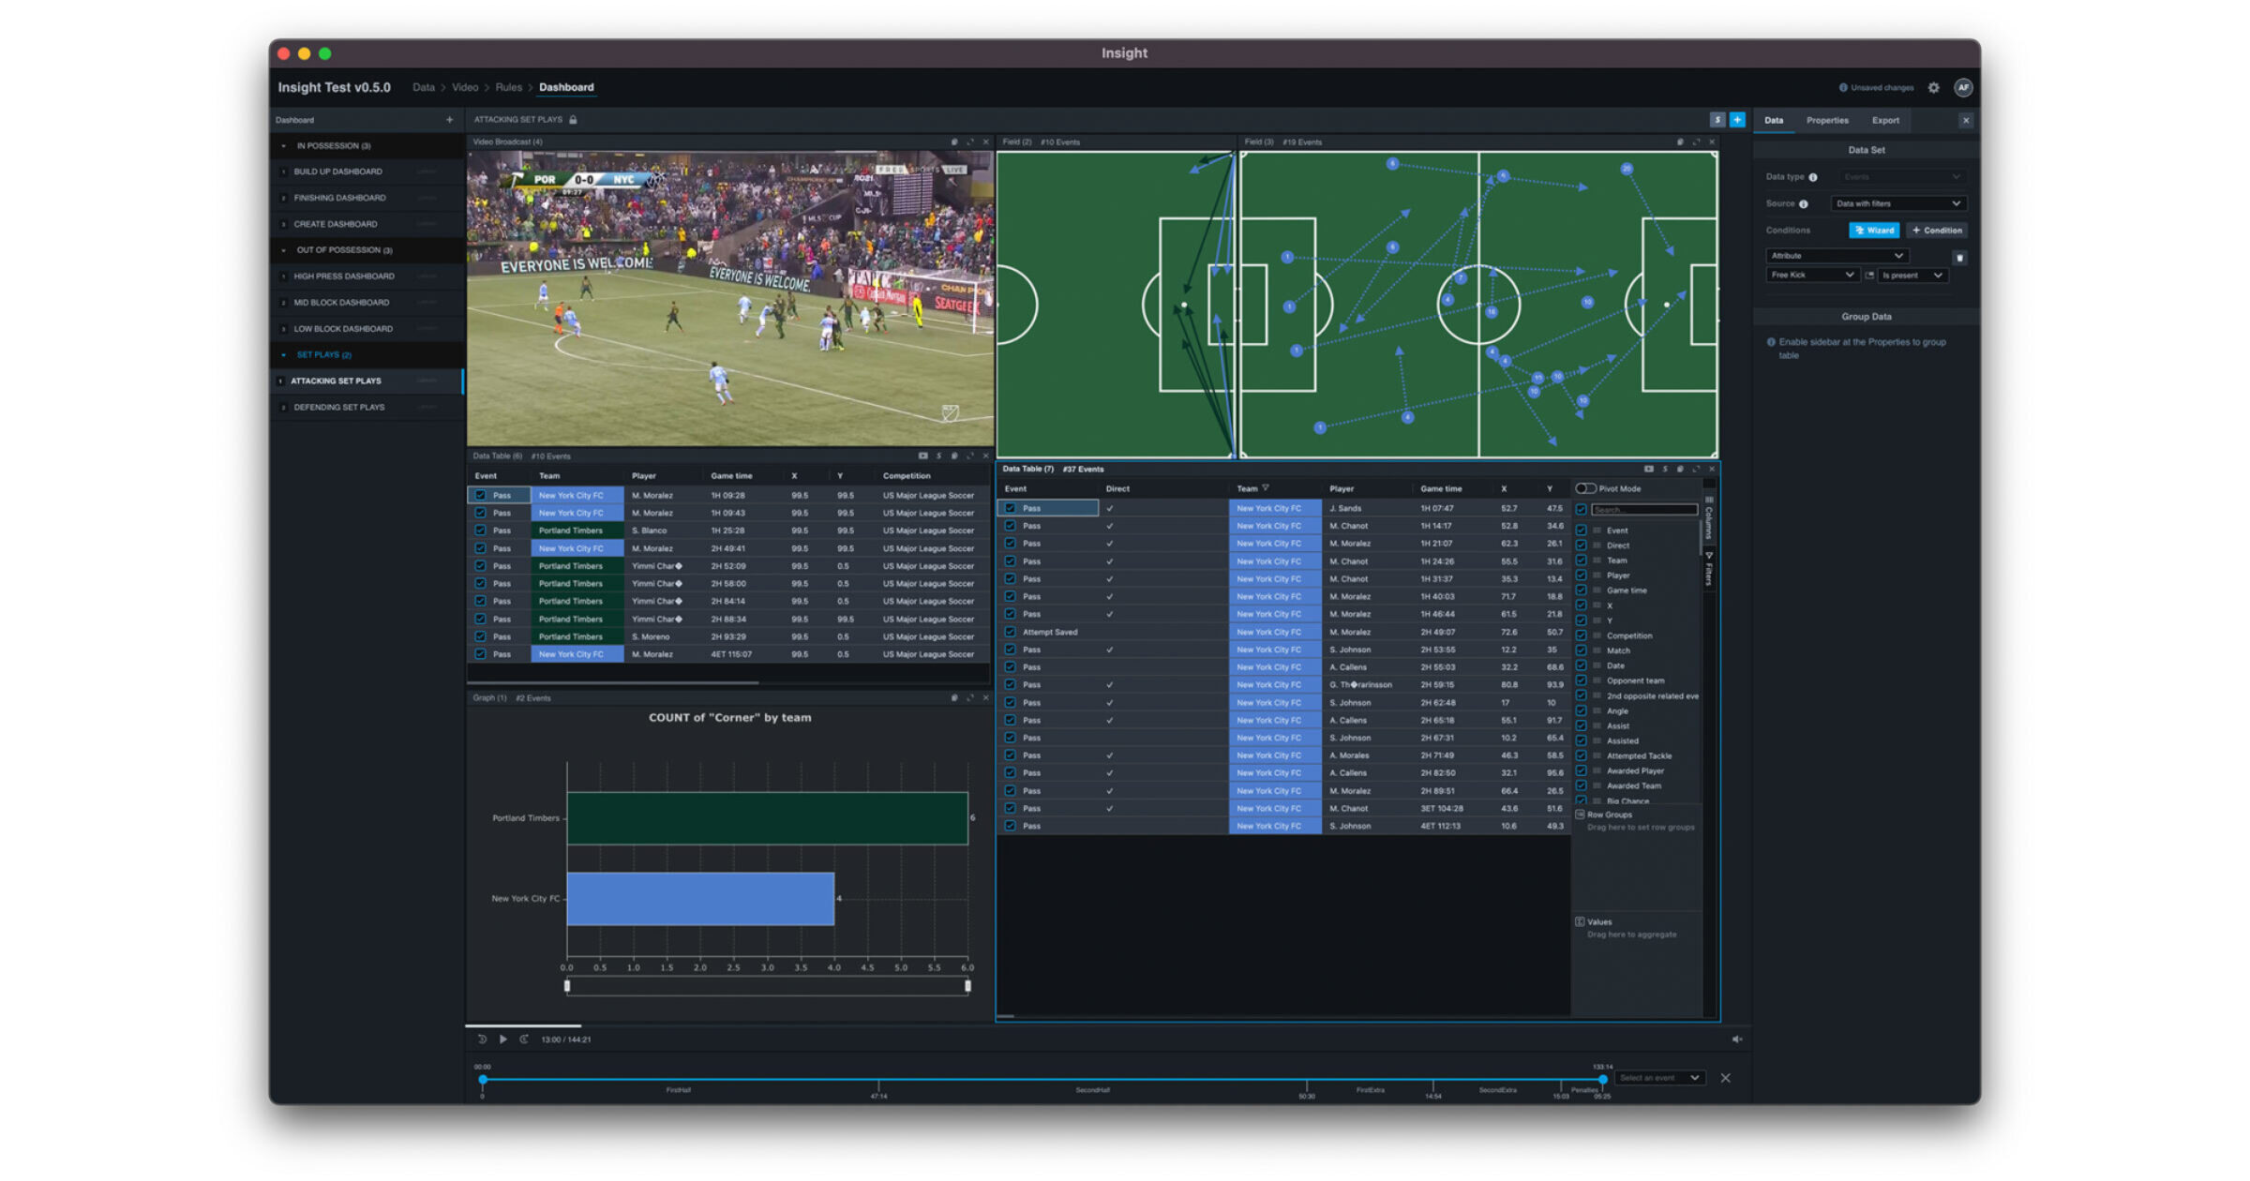The image size is (2250, 1181).
Task: Click the + icon to add a new dashboard
Action: tap(451, 120)
